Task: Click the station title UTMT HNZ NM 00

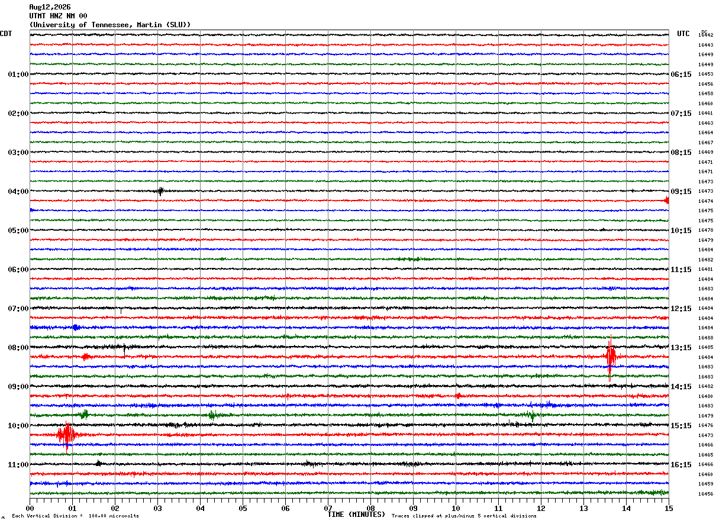Action: coord(58,16)
